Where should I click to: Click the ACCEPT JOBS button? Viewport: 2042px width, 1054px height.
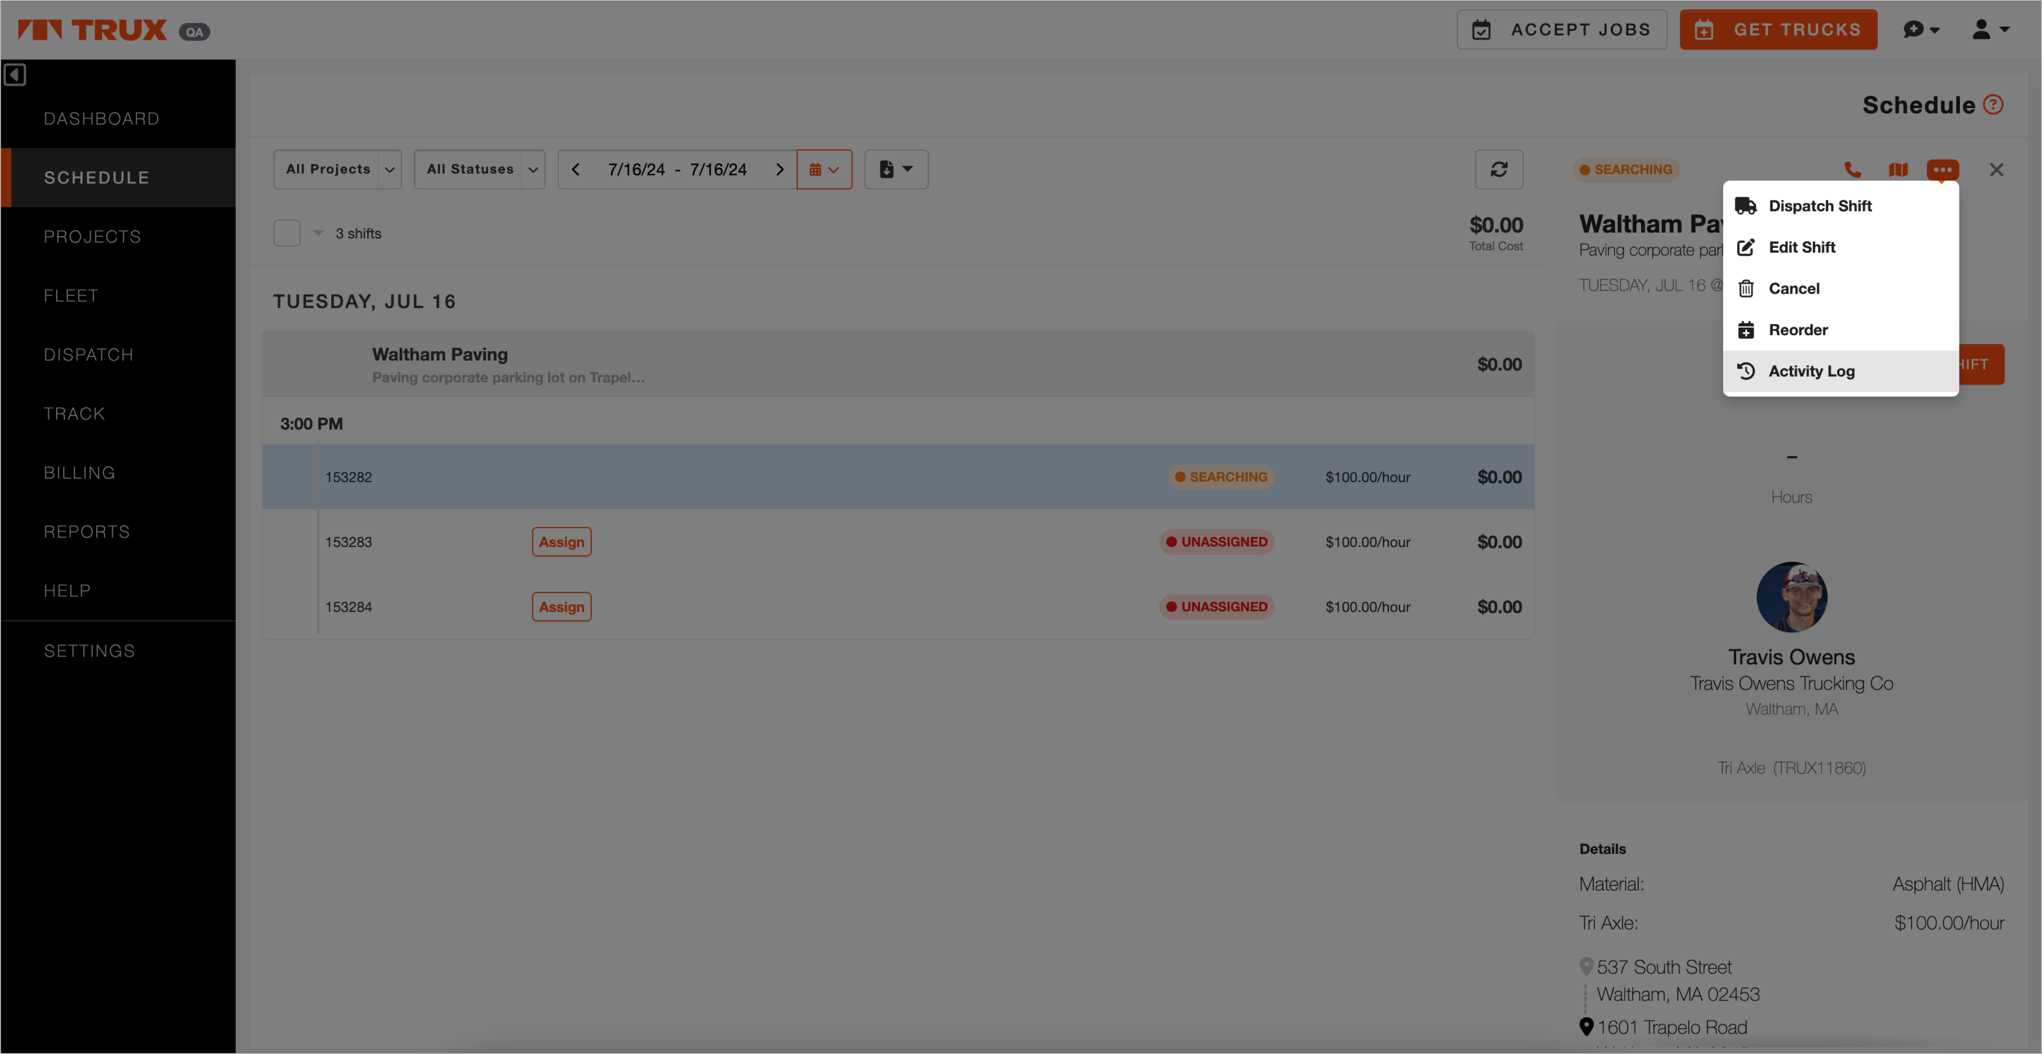click(x=1562, y=30)
